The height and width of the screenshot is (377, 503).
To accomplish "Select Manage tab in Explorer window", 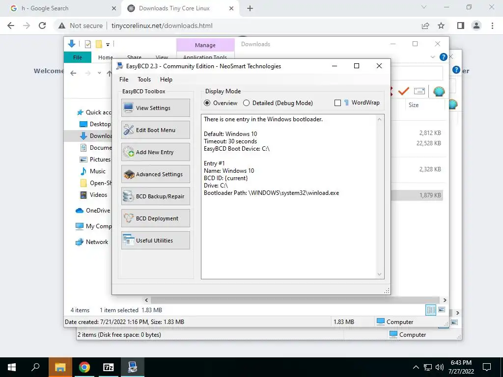I will pos(205,45).
